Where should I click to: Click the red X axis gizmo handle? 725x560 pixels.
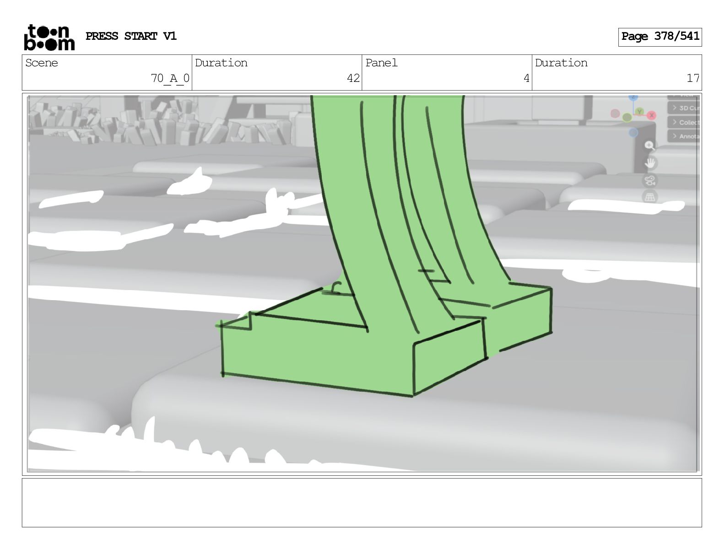click(x=651, y=115)
